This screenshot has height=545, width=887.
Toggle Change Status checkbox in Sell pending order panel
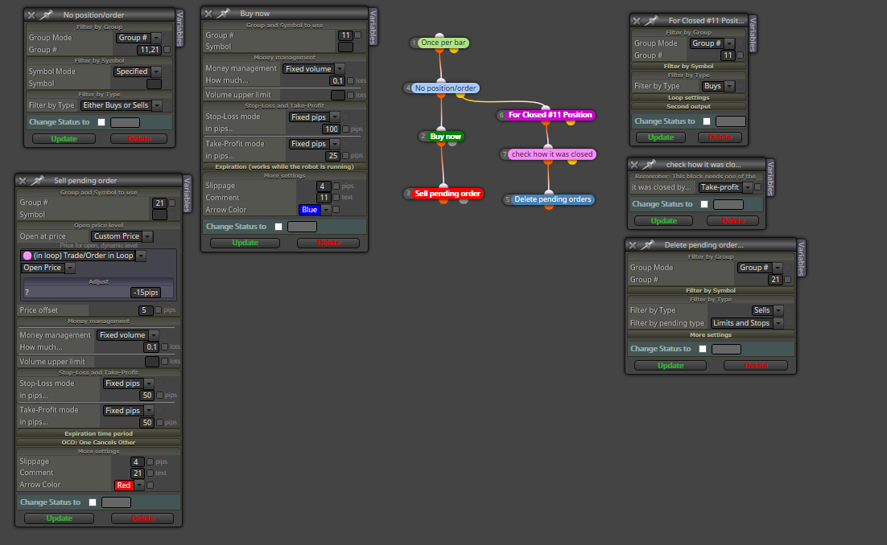[x=93, y=502]
